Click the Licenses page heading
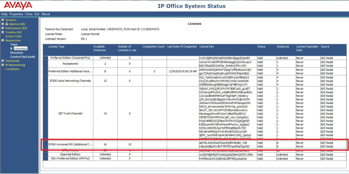Viewport: 349px width, 174px height. 195,23
